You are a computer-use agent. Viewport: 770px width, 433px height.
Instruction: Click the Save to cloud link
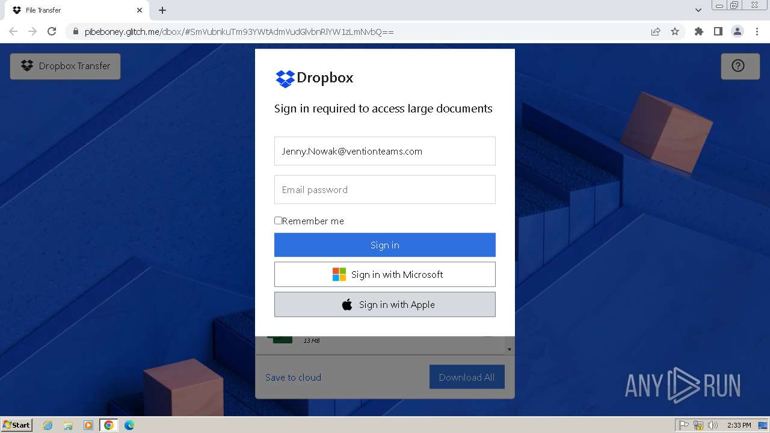[293, 377]
